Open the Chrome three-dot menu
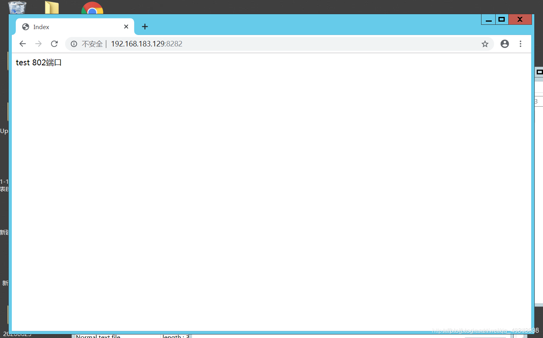The height and width of the screenshot is (338, 543). pos(521,44)
